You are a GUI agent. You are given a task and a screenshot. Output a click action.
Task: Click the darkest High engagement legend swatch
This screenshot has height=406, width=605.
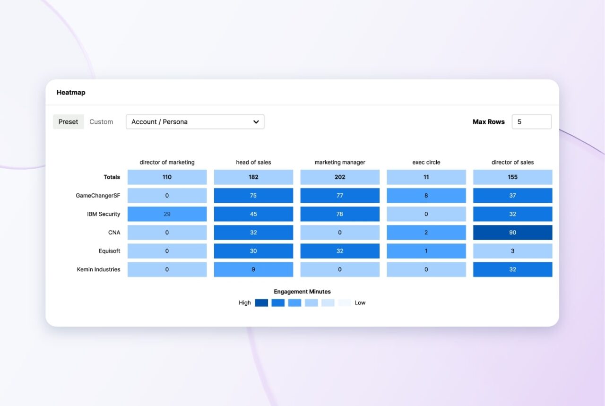[261, 303]
